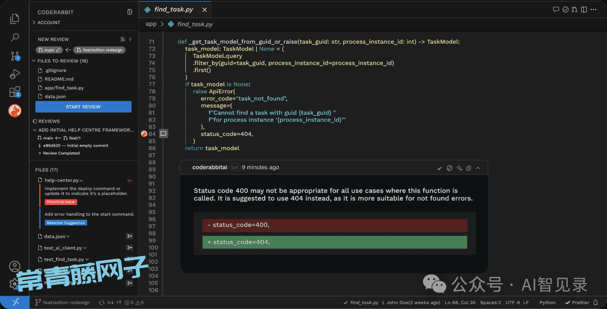Open 'Add error handling to the start command' comment
Screen dimensions: 607x309
tap(89, 214)
